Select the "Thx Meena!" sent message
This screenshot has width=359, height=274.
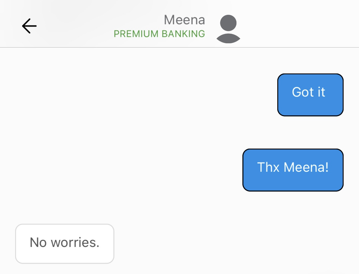293,170
